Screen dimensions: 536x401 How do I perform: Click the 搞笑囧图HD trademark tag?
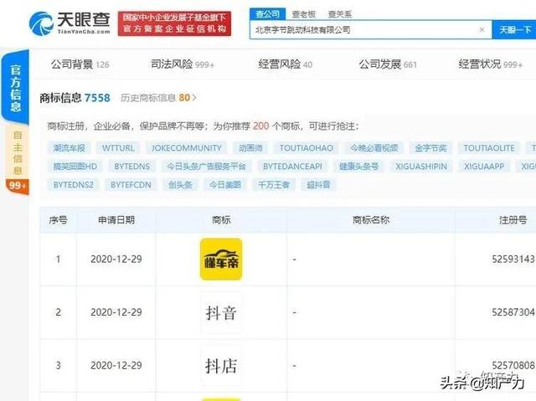point(75,167)
